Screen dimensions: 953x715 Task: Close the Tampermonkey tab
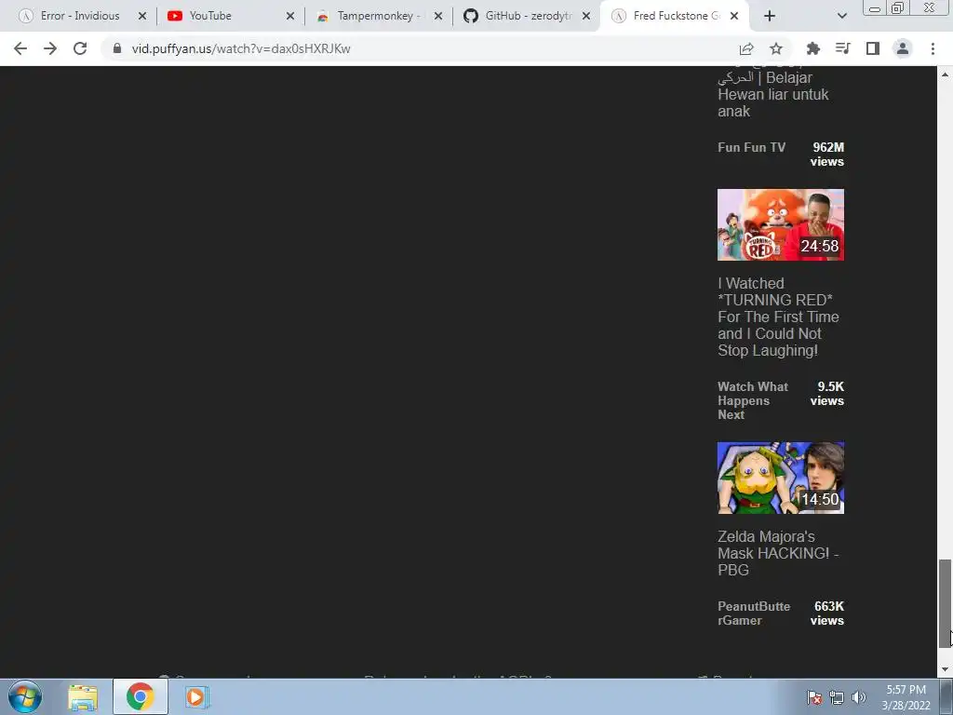438,16
